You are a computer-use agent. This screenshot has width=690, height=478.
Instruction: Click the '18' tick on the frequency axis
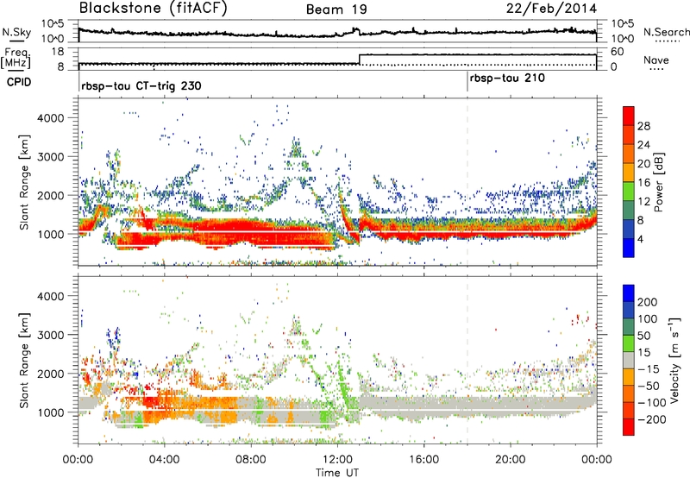58,52
